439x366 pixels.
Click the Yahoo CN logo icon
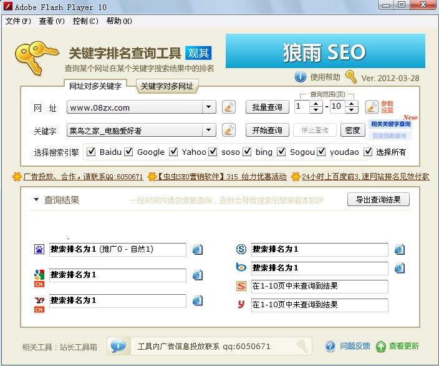point(39,304)
